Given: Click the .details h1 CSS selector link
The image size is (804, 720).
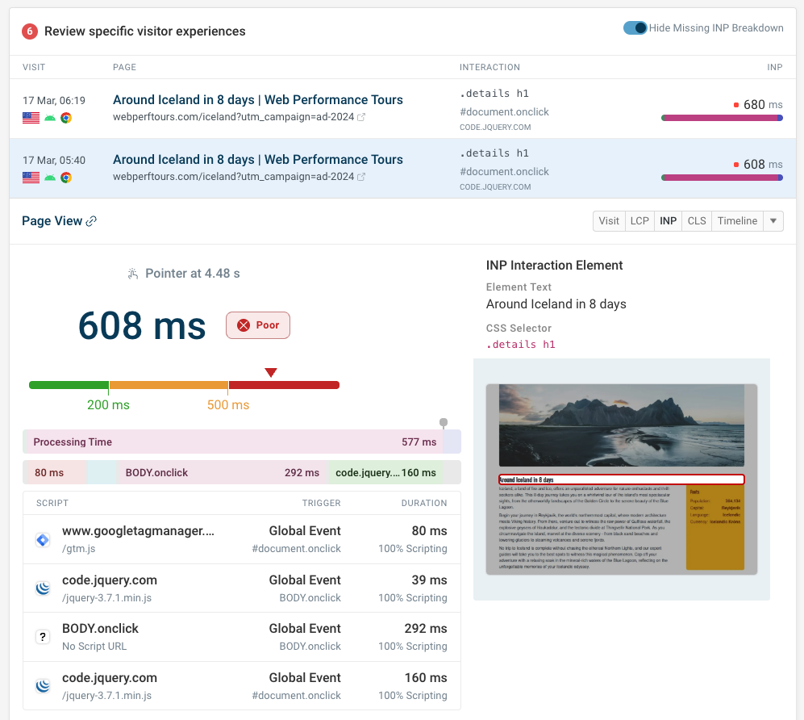Looking at the screenshot, I should click(x=520, y=345).
